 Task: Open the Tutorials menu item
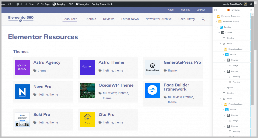coord(90,19)
